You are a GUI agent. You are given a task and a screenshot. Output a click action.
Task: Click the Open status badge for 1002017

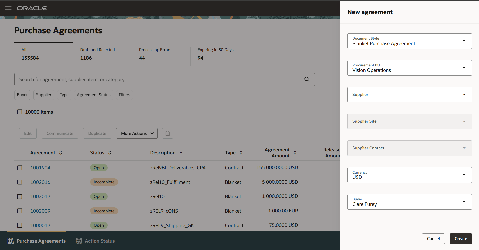(x=99, y=197)
